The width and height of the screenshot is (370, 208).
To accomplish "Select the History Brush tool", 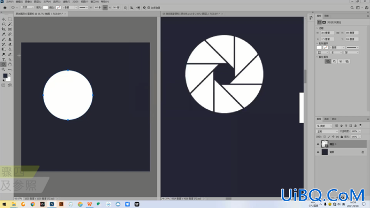I will 3,44.
